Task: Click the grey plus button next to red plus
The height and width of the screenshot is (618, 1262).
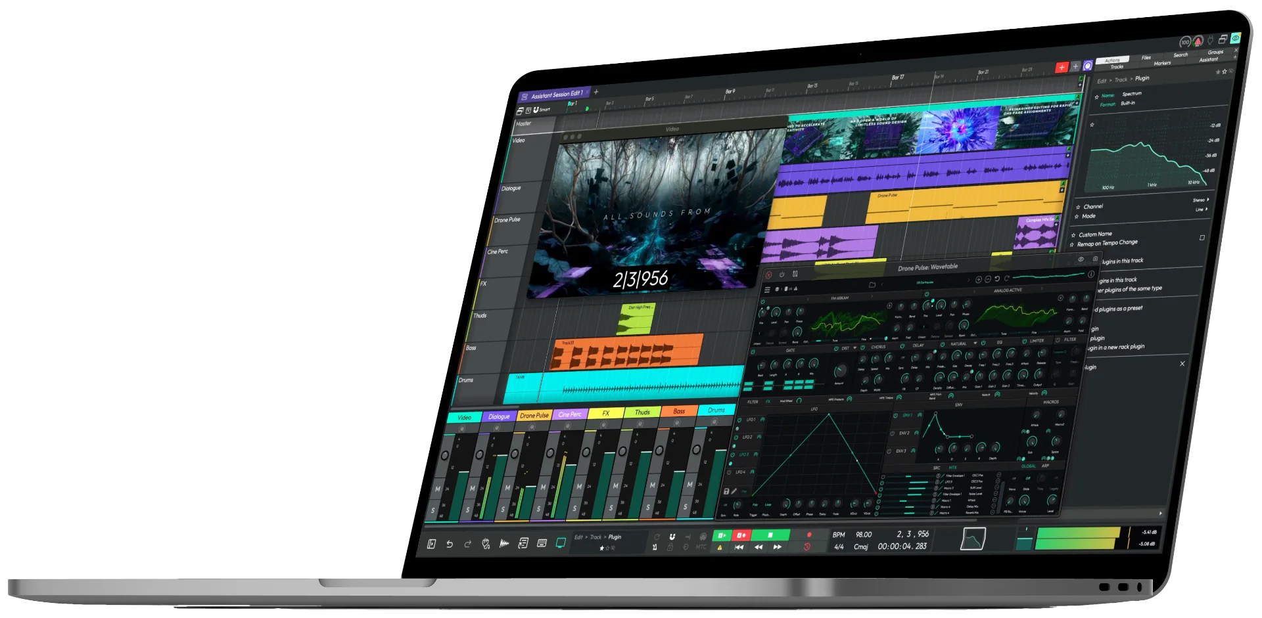Action: pyautogui.click(x=1075, y=66)
